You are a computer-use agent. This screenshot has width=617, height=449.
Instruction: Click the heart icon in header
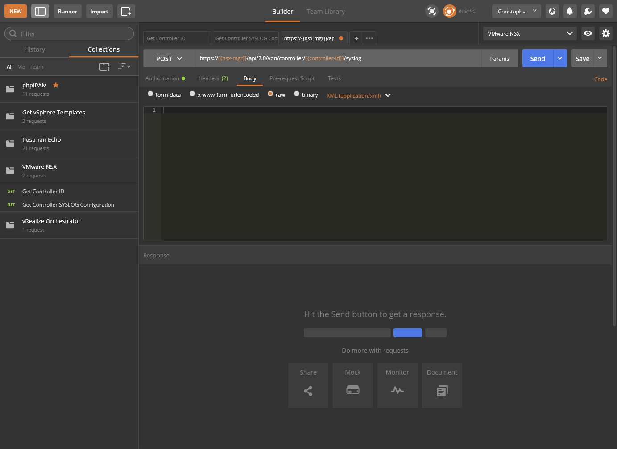(x=605, y=11)
